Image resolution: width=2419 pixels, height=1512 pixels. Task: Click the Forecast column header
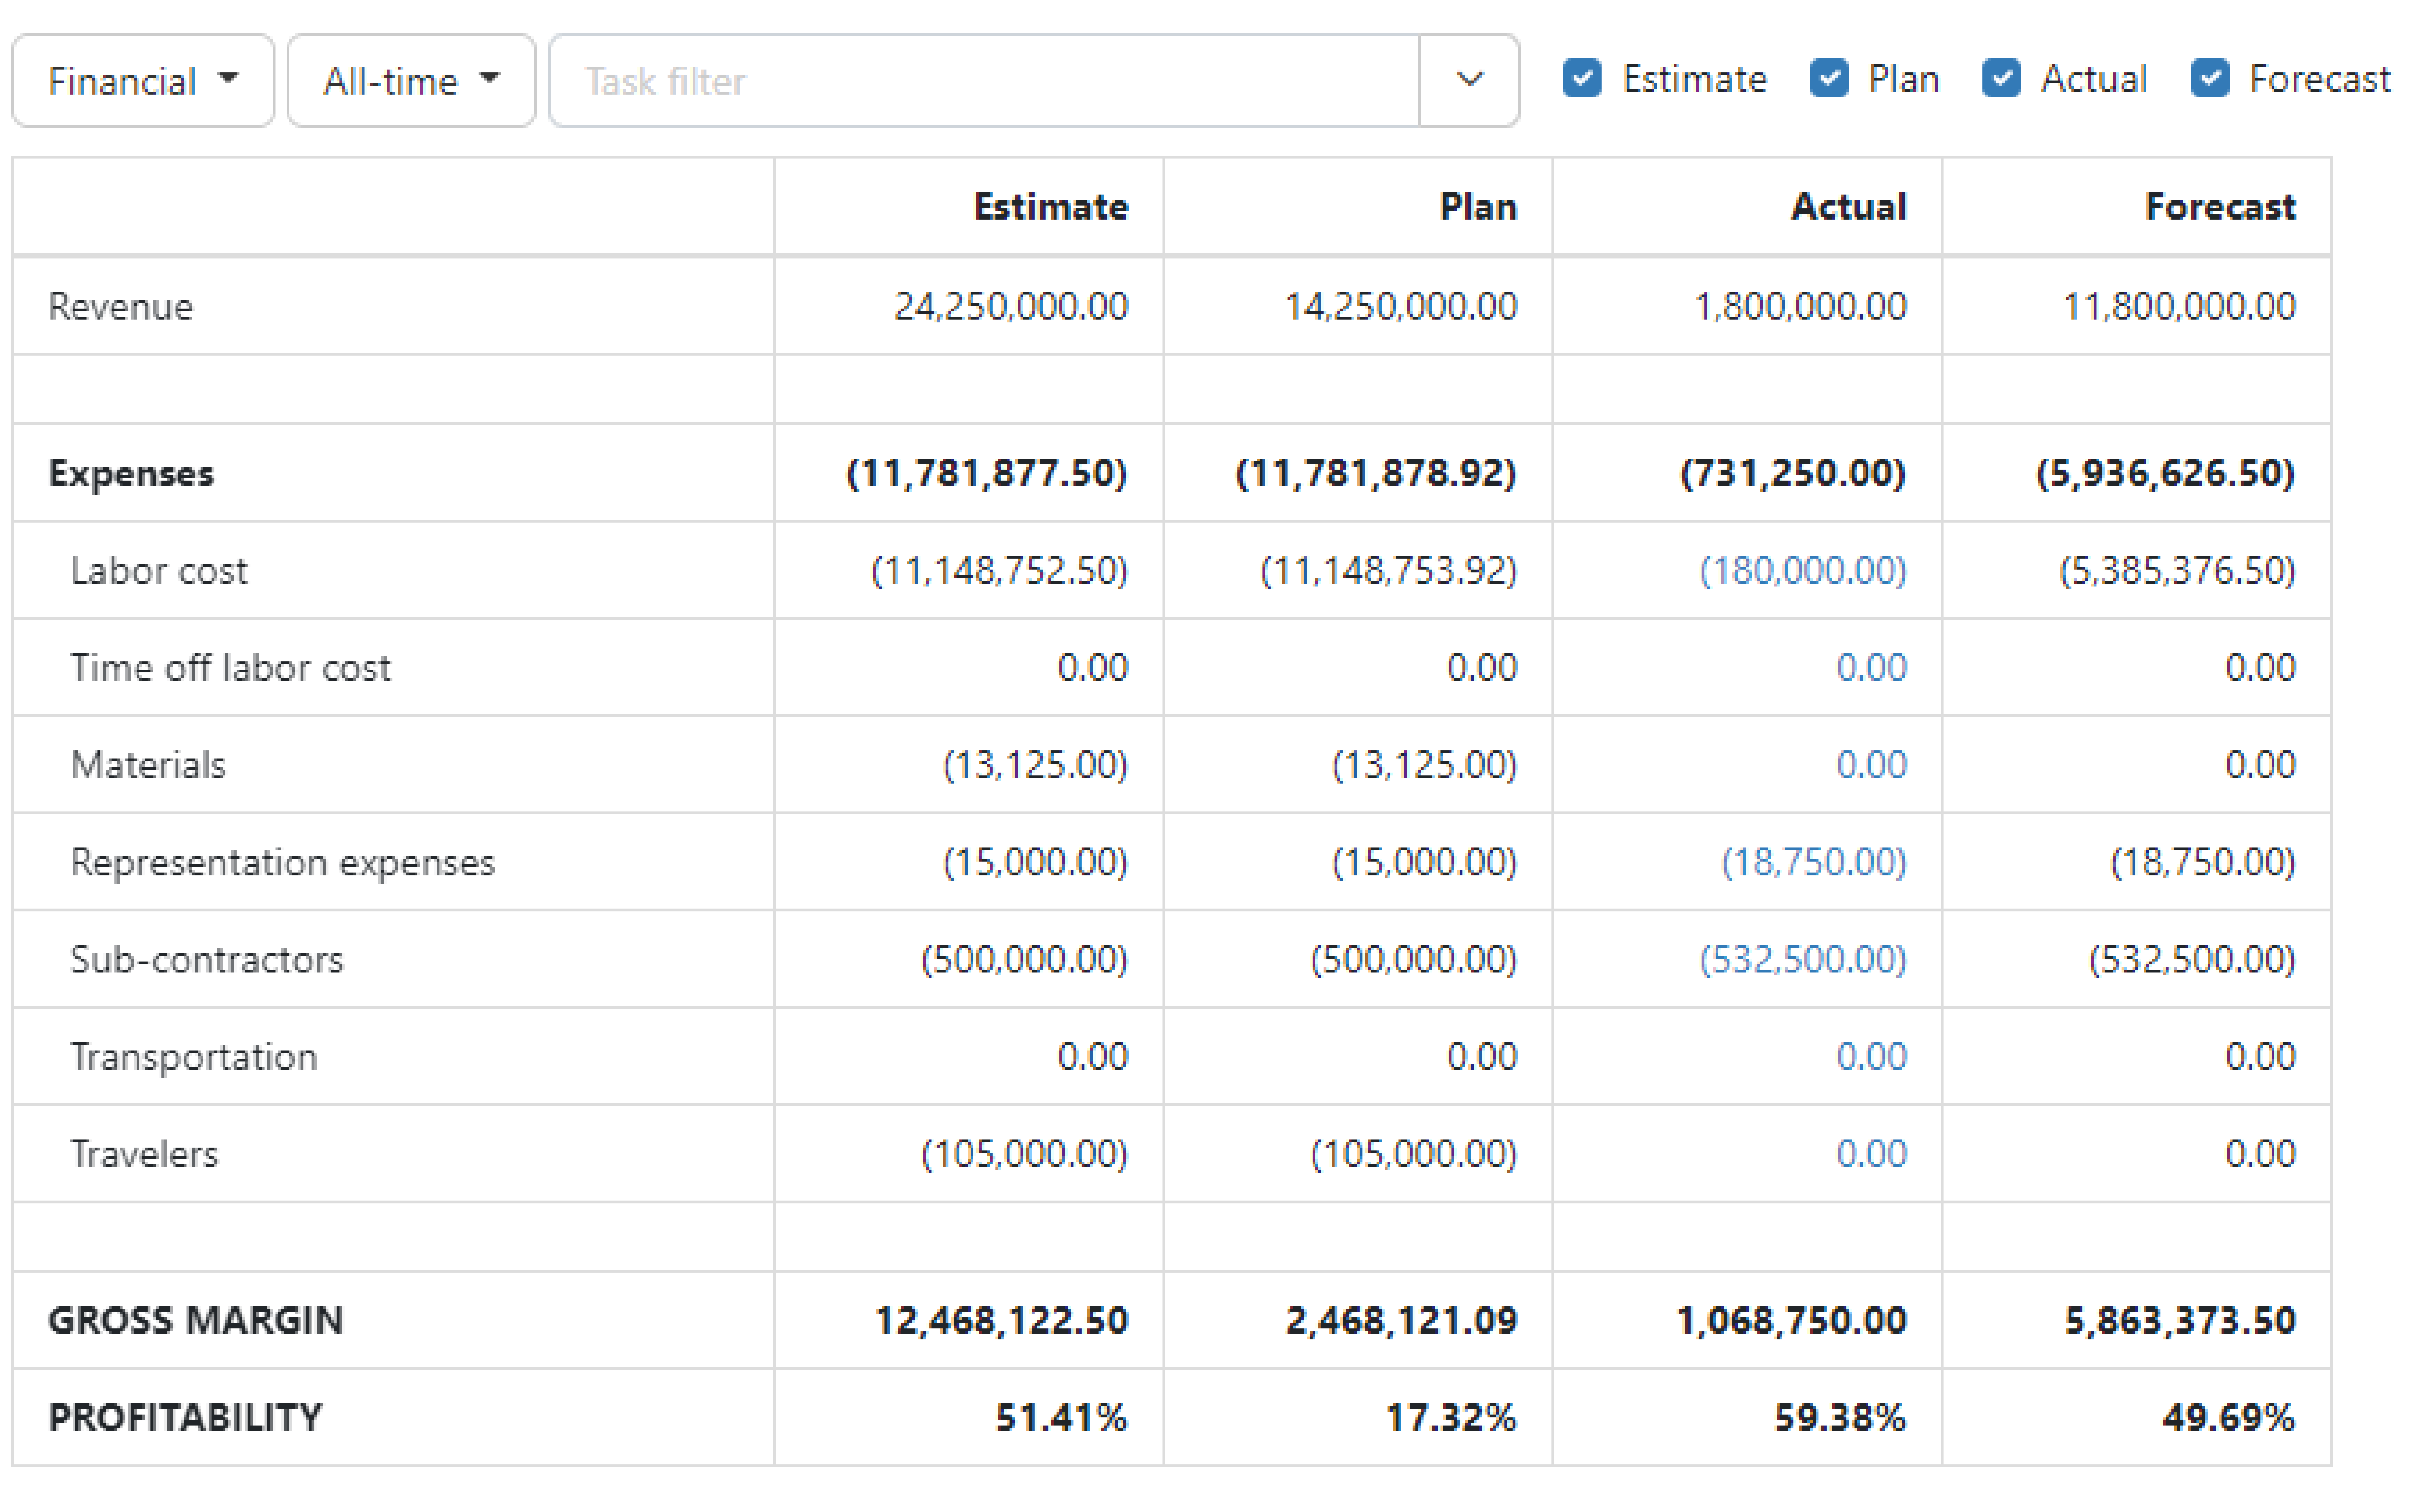pyautogui.click(x=2221, y=207)
